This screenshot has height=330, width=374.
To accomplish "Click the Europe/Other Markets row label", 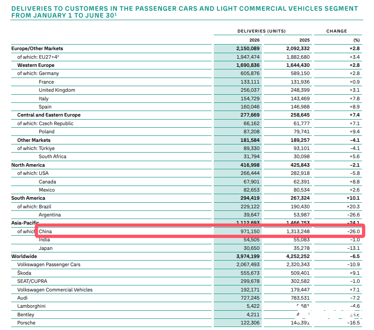I will (37, 48).
